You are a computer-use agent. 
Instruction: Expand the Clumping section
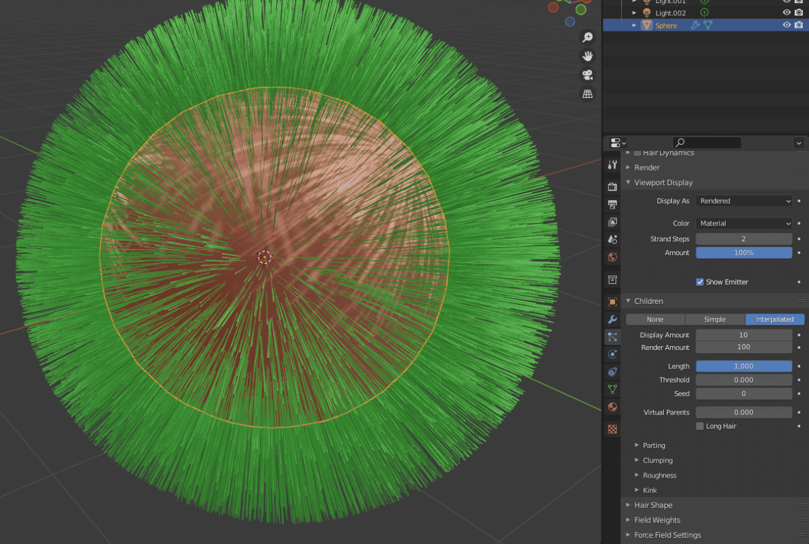657,460
